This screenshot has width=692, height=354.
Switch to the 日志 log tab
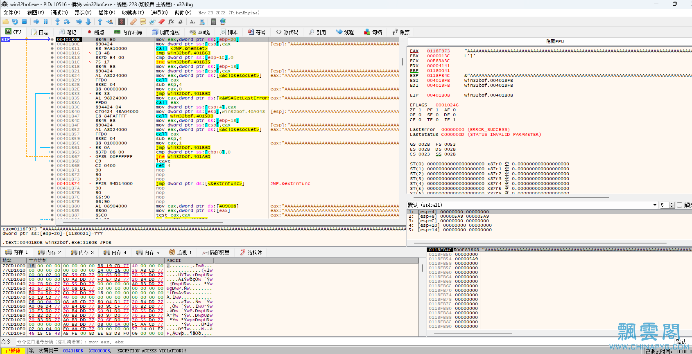click(x=40, y=32)
